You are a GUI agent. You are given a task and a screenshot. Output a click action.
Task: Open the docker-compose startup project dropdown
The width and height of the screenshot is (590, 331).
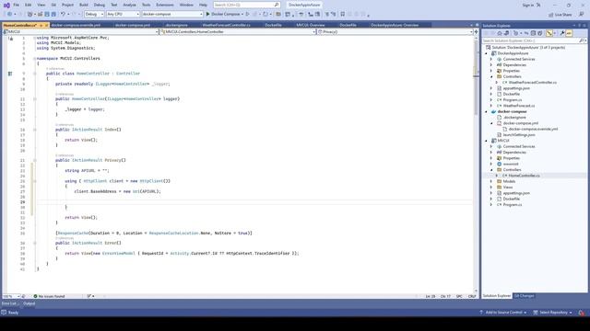pos(172,14)
